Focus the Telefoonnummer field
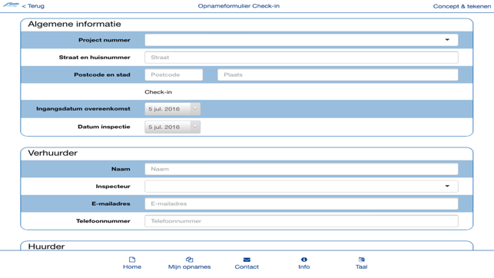This screenshot has width=494, height=278. [x=301, y=221]
